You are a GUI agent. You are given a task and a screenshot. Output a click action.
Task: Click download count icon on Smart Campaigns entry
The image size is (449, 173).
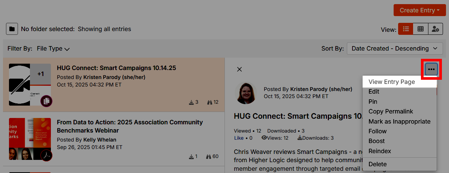[x=191, y=102]
